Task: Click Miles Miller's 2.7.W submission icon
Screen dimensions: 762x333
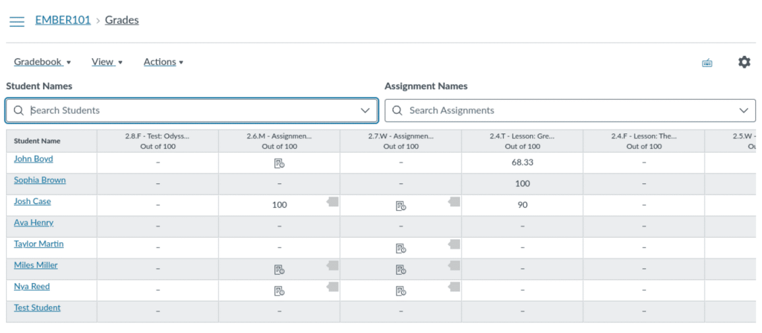Action: 400,270
